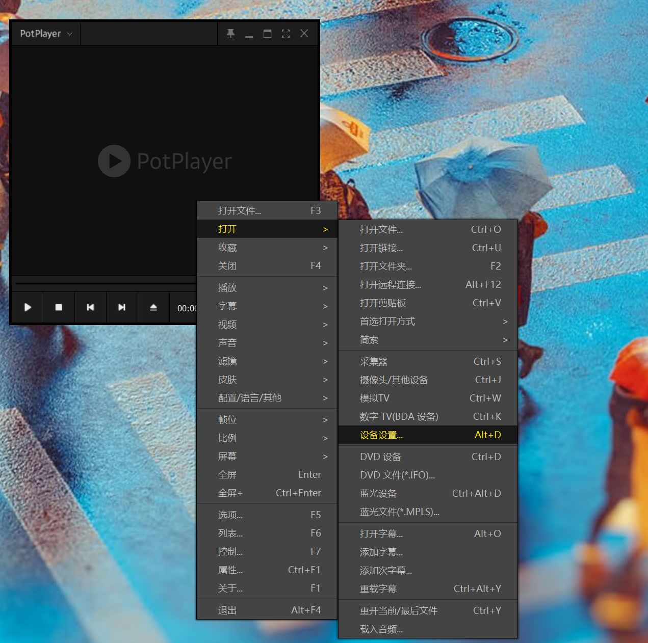The width and height of the screenshot is (648, 643).
Task: Click the central PotPlayer logo play icon
Action: 114,161
